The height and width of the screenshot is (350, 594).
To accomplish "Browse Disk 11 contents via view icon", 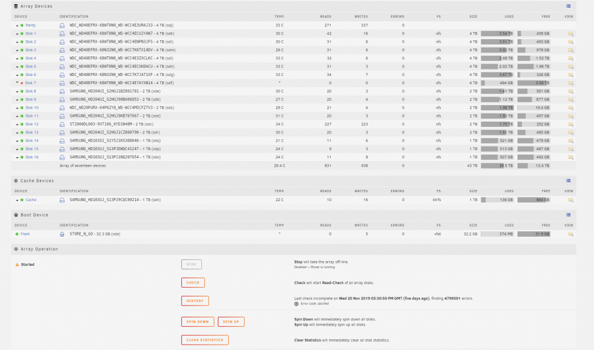I will (x=571, y=116).
